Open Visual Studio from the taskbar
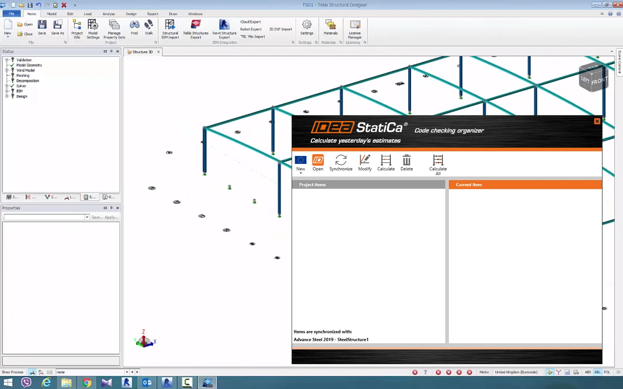Screen dimensions: 623x389 coord(106,382)
